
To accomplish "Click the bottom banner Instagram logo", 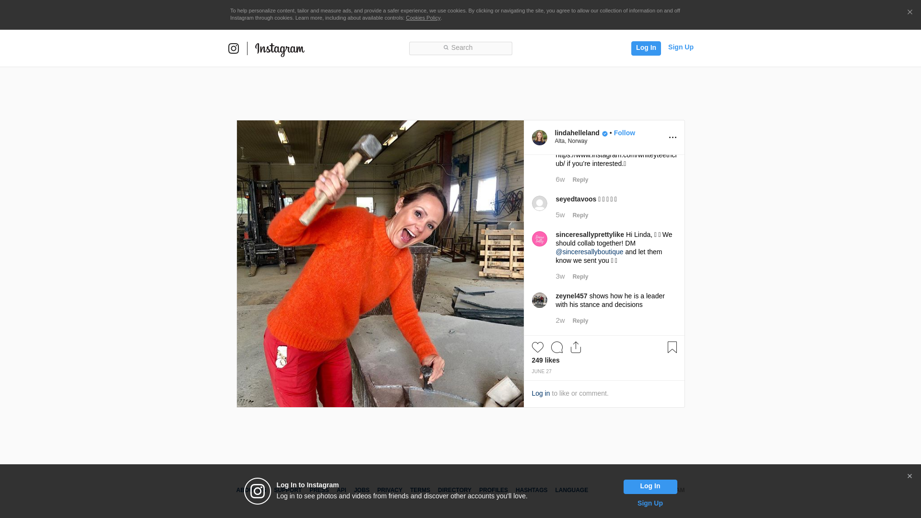I will (258, 491).
